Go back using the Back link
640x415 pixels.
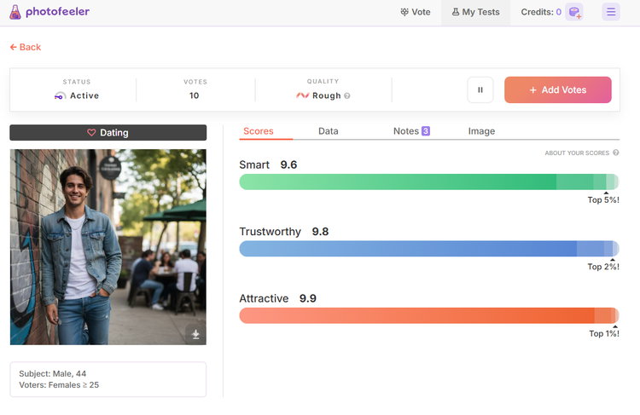(26, 47)
